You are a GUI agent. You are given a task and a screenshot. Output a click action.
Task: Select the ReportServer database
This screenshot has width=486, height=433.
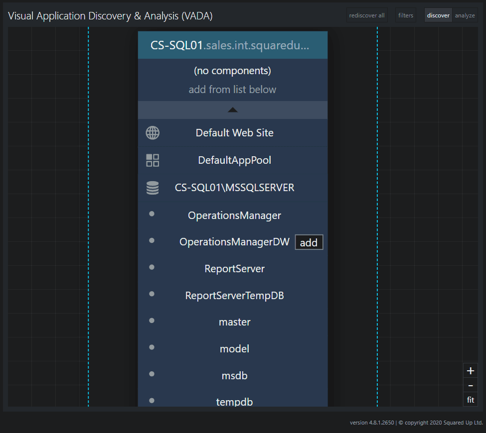(233, 269)
